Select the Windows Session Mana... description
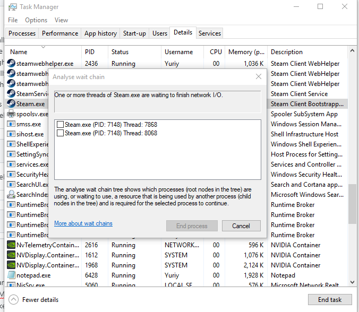The height and width of the screenshot is (312, 359). 306,124
